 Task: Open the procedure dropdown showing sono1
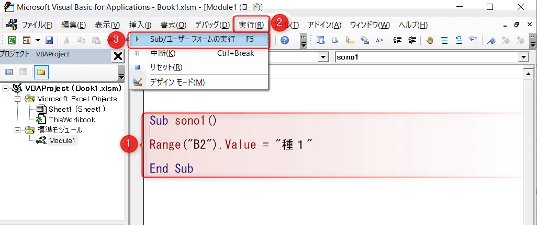pyautogui.click(x=523, y=57)
